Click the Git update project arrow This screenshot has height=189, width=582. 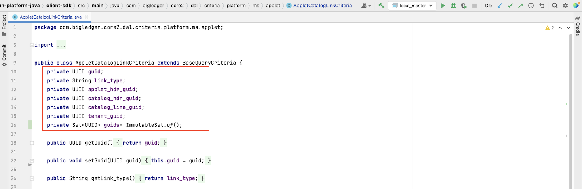coord(500,6)
